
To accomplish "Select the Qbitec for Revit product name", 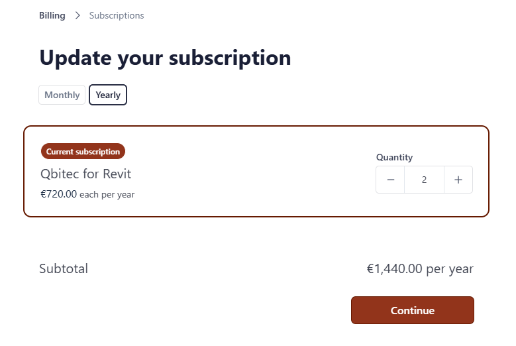I will click(x=86, y=174).
